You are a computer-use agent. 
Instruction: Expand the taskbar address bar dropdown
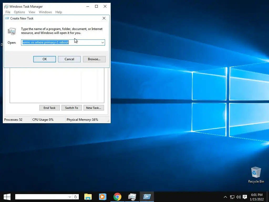pyautogui.click(x=70, y=197)
